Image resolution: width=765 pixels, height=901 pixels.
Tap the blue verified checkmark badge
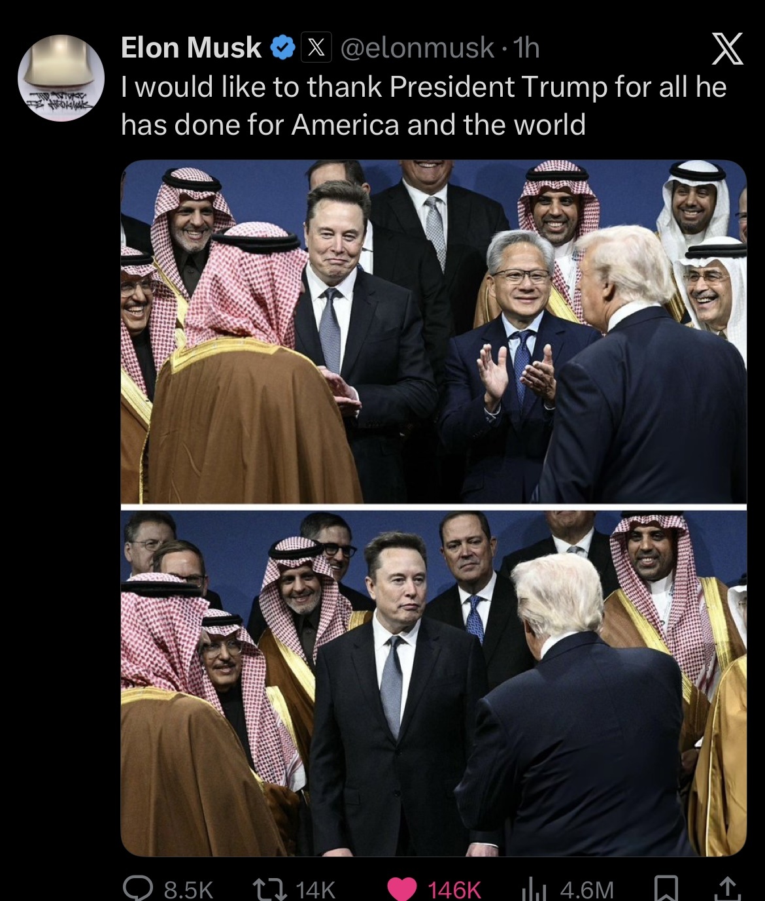coord(282,48)
